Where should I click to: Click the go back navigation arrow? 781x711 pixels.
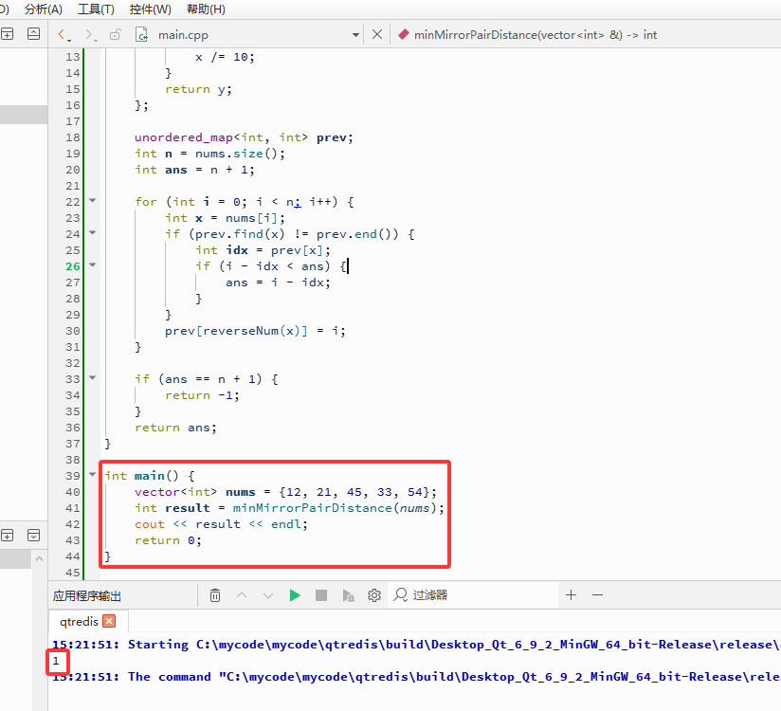[x=62, y=34]
